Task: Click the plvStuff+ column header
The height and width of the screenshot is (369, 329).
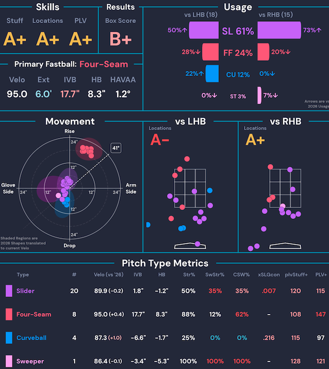Action: [296, 275]
